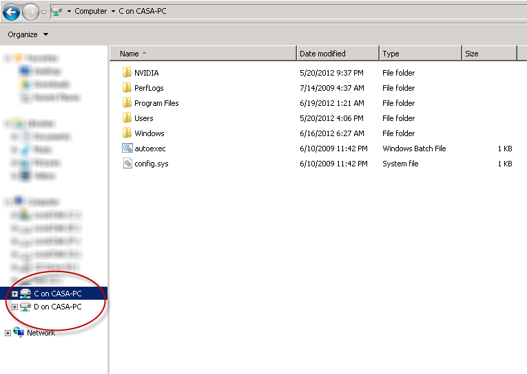Image resolution: width=527 pixels, height=374 pixels.
Task: Expand the D on CASA-PC tree node
Action: tap(15, 307)
